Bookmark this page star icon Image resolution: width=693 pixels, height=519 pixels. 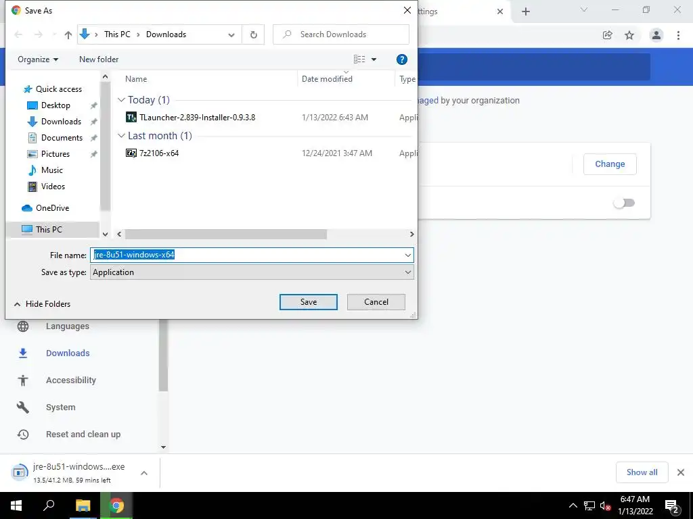click(629, 35)
